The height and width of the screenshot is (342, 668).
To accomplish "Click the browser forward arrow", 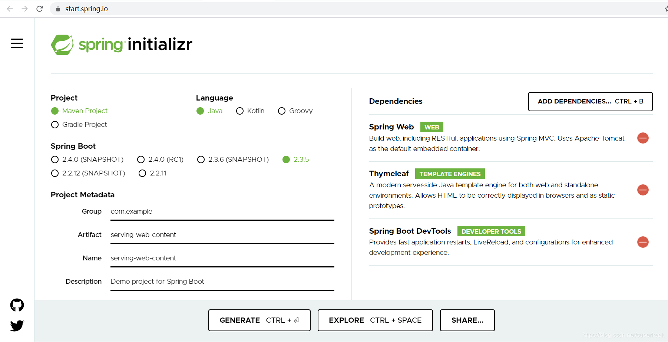I will pos(24,9).
